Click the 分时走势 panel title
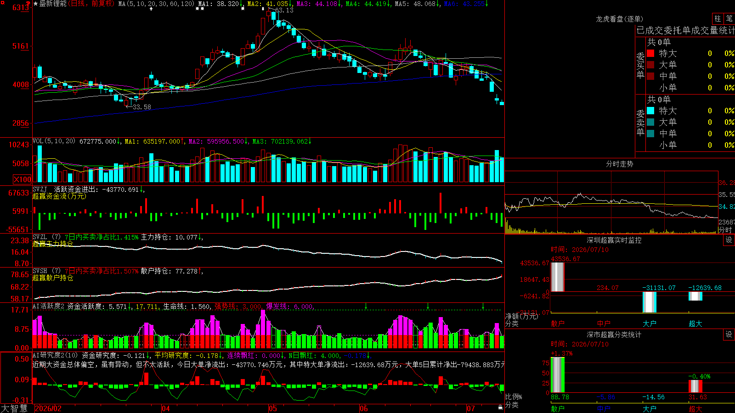 pos(620,164)
